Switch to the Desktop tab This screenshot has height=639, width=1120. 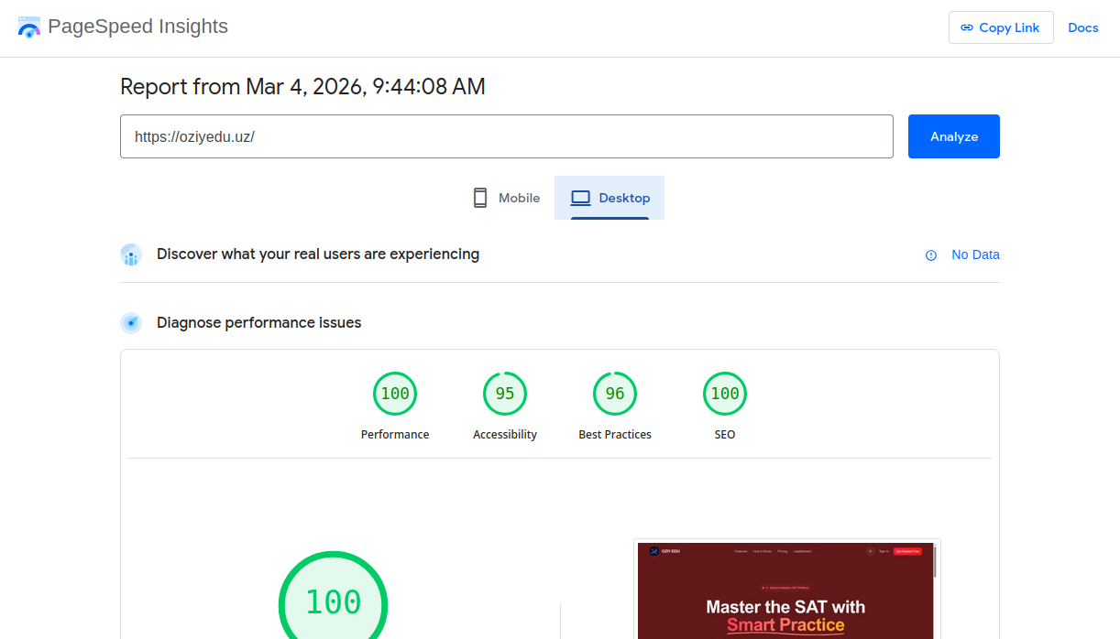click(x=609, y=198)
